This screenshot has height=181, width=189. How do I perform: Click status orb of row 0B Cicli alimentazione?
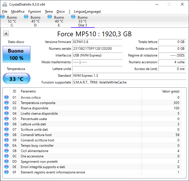pos(6,151)
